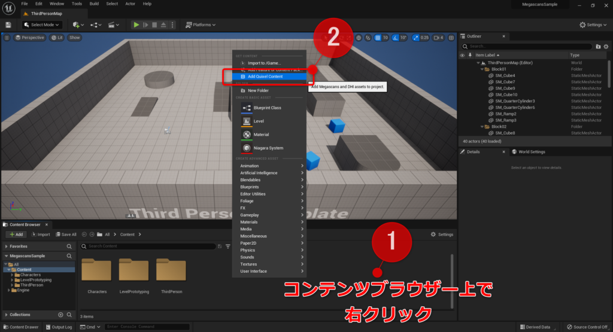Open the Cinematics clapperboard icon menu
The height and width of the screenshot is (332, 613).
point(113,25)
